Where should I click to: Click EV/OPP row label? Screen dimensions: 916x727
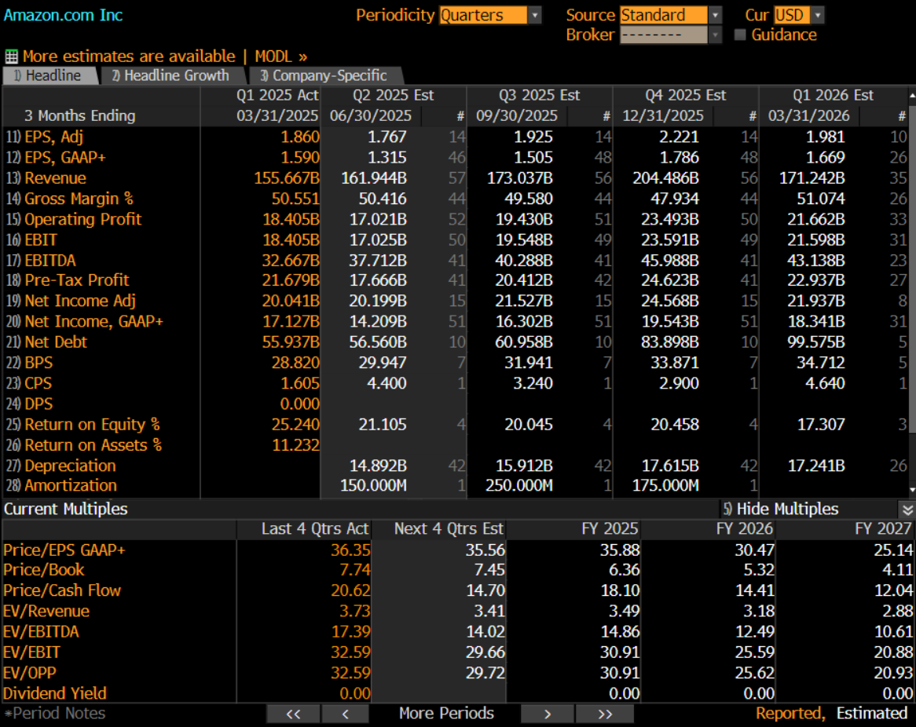30,674
